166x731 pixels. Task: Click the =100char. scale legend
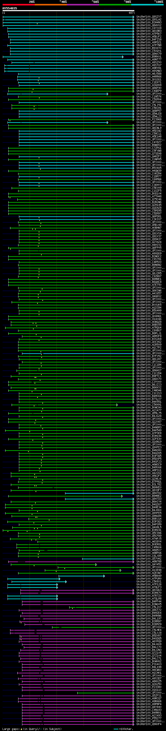[x=126, y=729]
